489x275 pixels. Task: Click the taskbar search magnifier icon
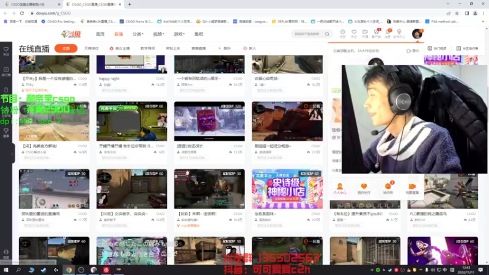18,270
